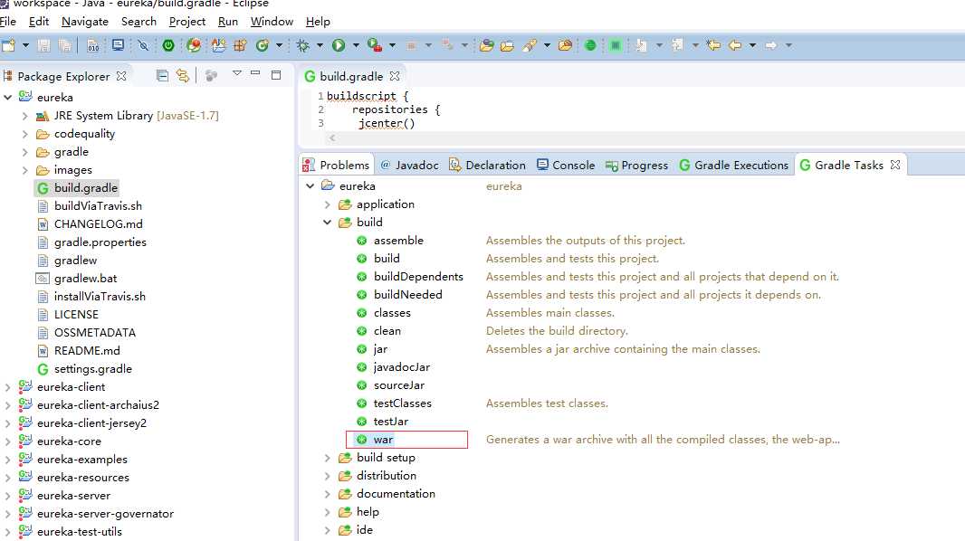Viewport: 965px width, 541px height.
Task: Click the Forward navigation arrow
Action: (771, 45)
